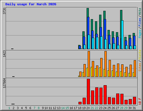Click the Sites legend label
The height and width of the screenshot is (111, 143).
point(140,67)
